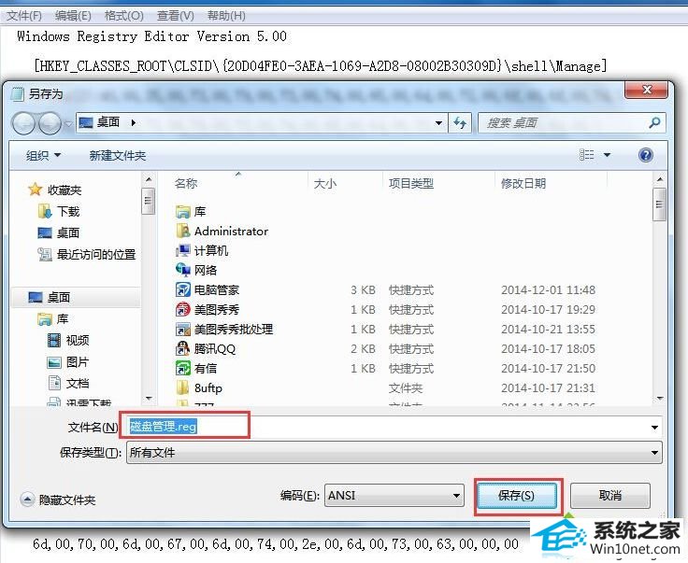The width and height of the screenshot is (688, 563).
Task: Close the 另存为 dialog
Action: point(646,90)
